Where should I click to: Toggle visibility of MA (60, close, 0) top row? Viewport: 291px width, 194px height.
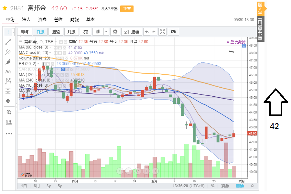click(56, 48)
